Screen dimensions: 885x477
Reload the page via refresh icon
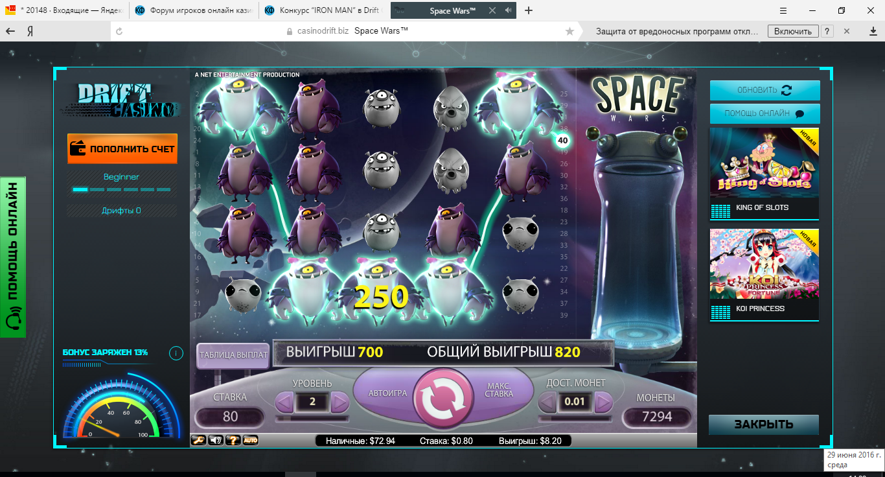[x=119, y=31]
